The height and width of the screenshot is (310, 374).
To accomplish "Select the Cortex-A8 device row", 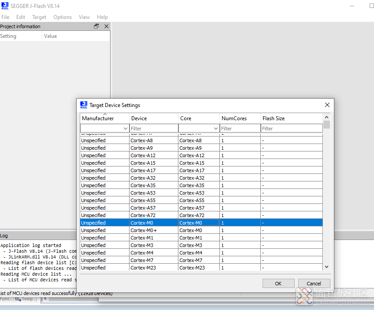I will (201, 140).
